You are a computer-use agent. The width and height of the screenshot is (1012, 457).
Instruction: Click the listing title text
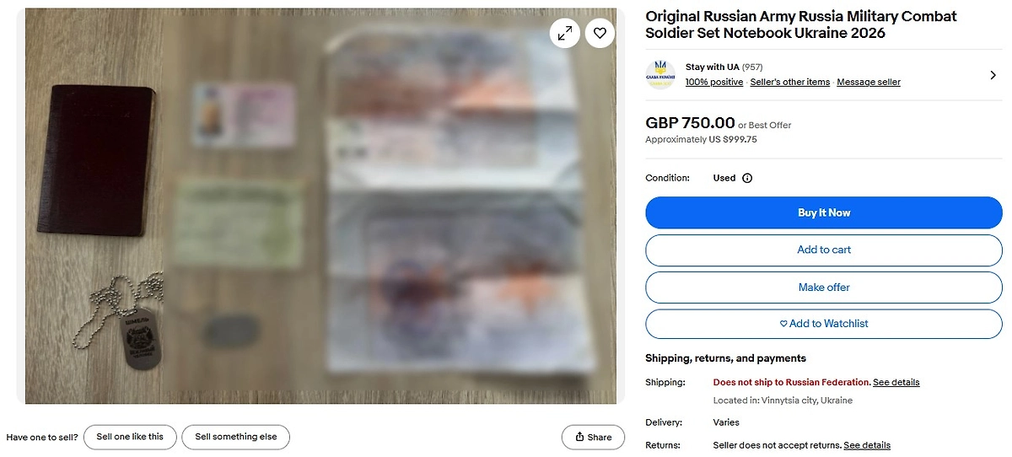pos(801,24)
